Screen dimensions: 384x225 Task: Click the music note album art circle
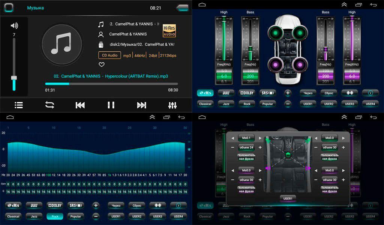pyautogui.click(x=61, y=43)
